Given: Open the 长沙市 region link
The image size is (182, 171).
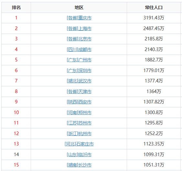Looking at the screenshot, I should (x=79, y=165).
